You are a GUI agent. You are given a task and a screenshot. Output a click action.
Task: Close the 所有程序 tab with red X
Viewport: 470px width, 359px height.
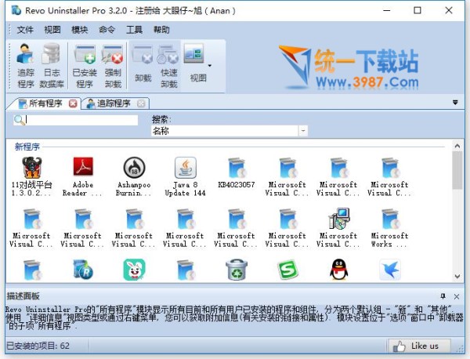73,103
